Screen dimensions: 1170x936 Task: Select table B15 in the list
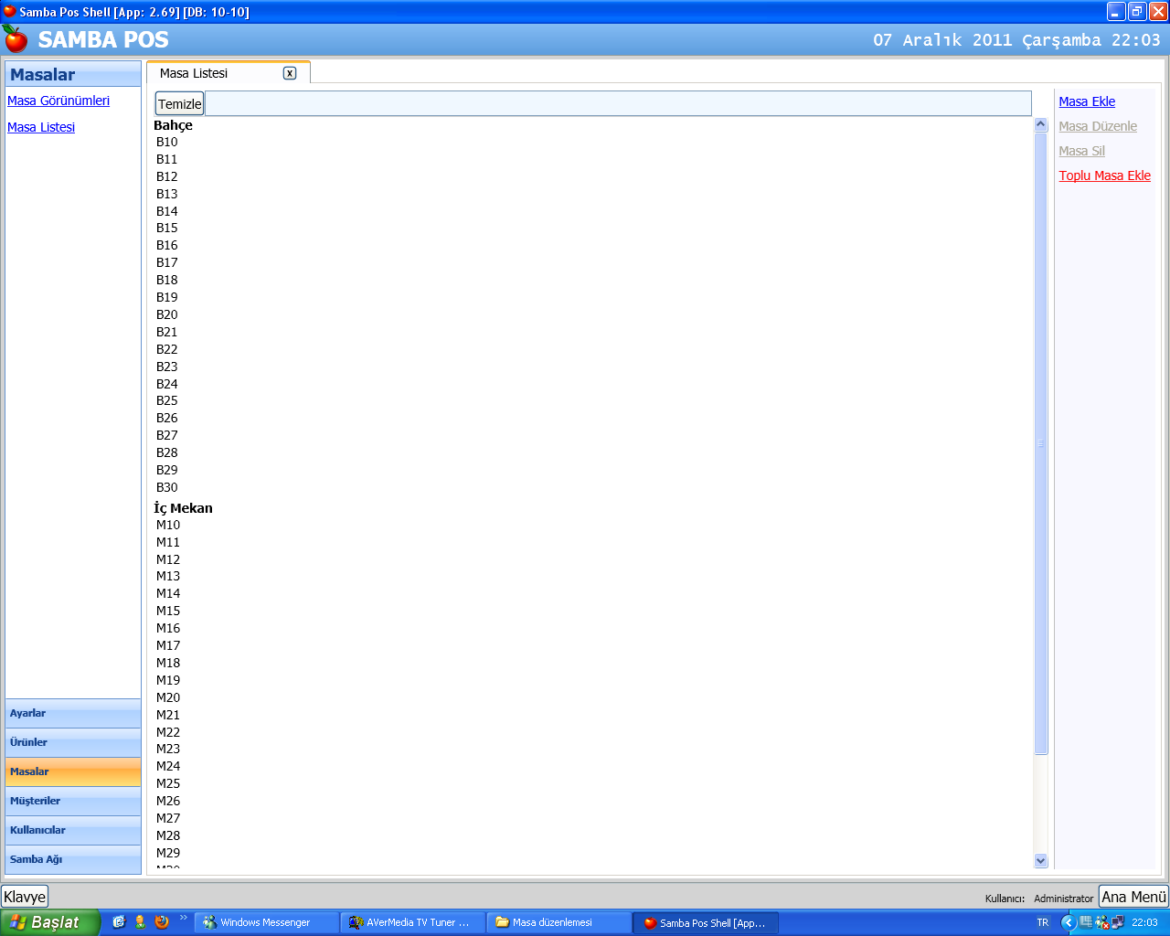[167, 228]
